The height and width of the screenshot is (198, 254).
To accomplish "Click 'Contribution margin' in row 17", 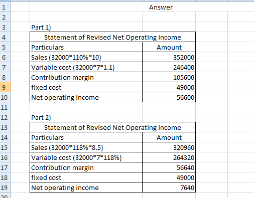I will [x=86, y=167].
